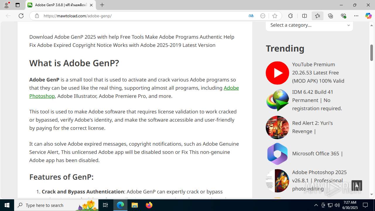Open the page feedback chat icon in address bar
Image resolution: width=375 pixels, height=211 pixels.
click(x=263, y=16)
